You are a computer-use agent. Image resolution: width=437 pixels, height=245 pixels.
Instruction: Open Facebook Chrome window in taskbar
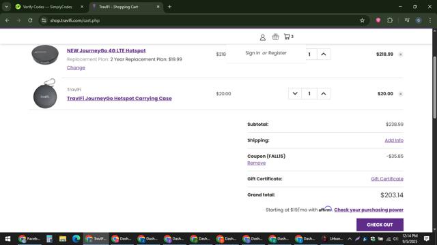[x=29, y=239]
